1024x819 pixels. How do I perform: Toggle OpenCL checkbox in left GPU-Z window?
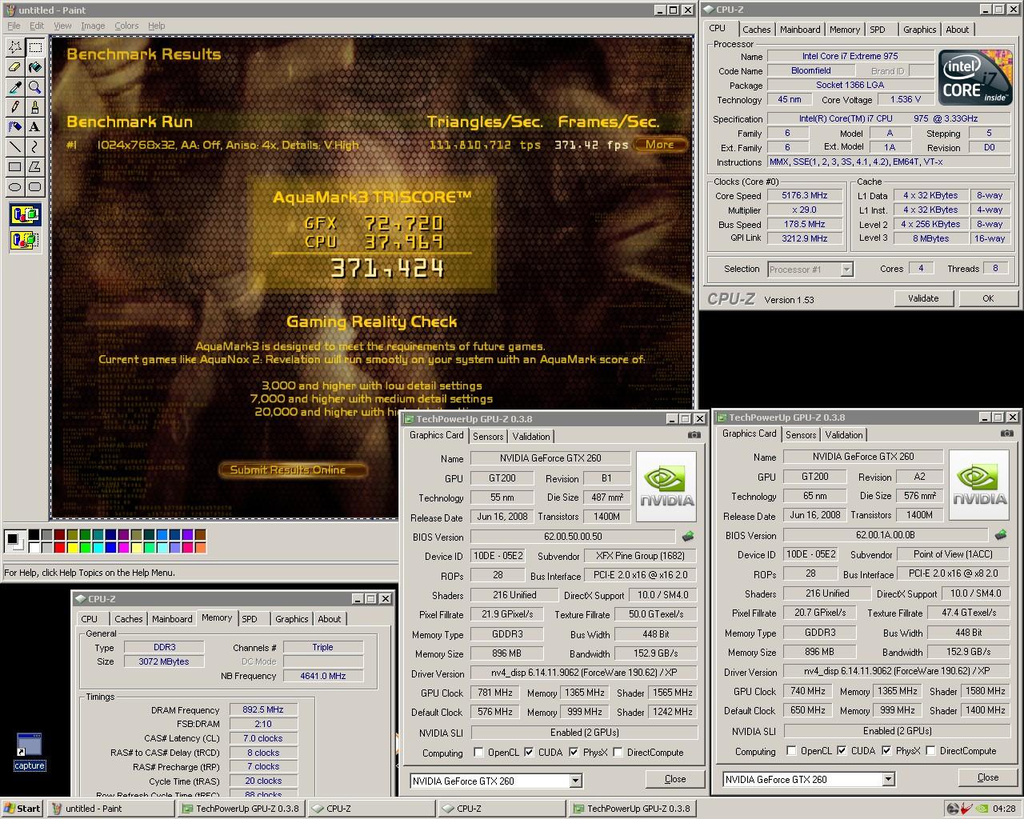478,753
